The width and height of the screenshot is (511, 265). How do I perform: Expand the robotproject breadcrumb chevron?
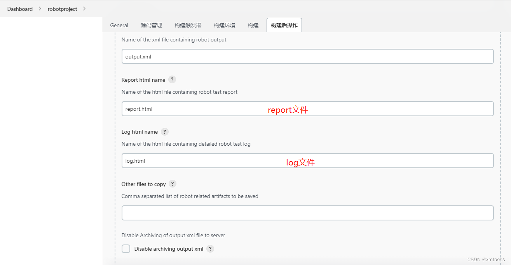coord(84,9)
